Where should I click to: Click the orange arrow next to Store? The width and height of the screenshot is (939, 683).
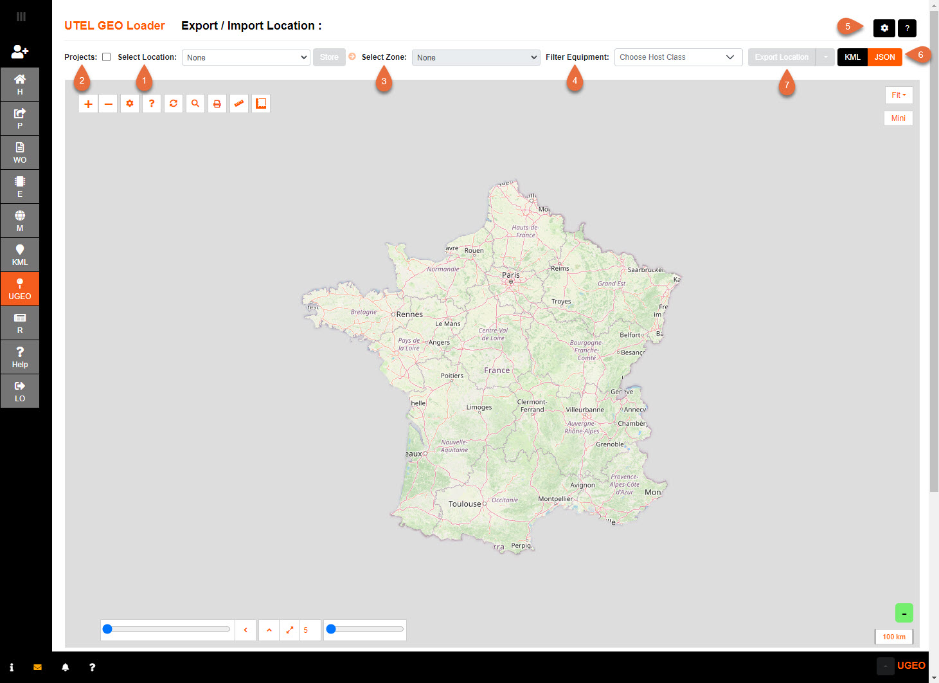352,57
